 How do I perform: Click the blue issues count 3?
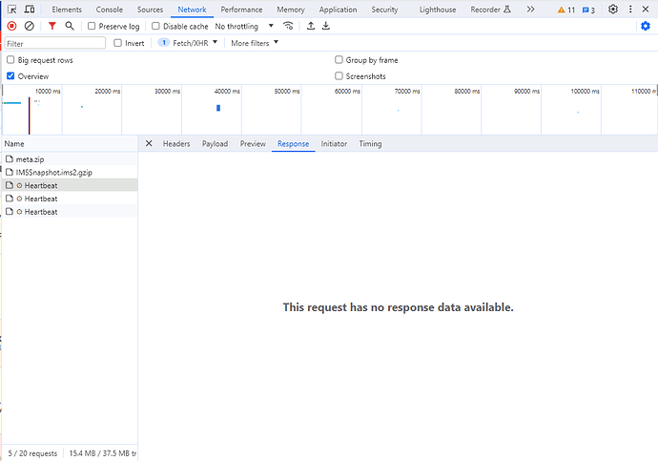[588, 10]
